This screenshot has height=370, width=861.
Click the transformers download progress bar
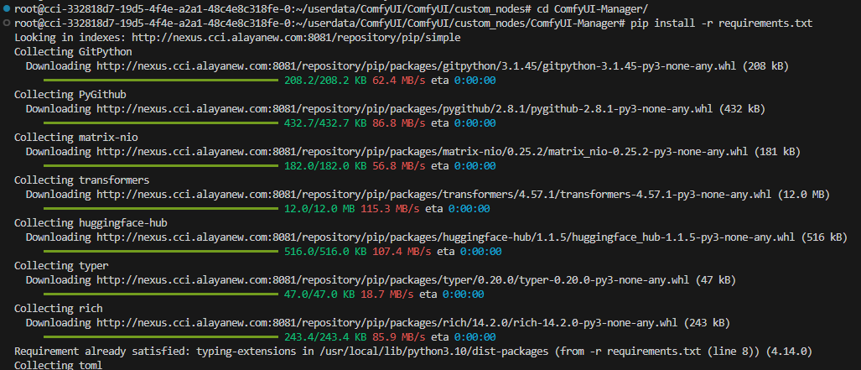161,209
